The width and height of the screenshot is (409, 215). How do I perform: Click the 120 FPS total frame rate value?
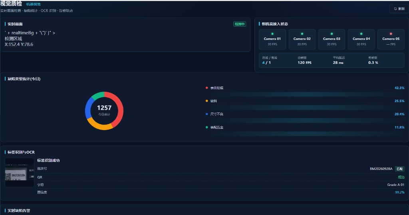(304, 63)
